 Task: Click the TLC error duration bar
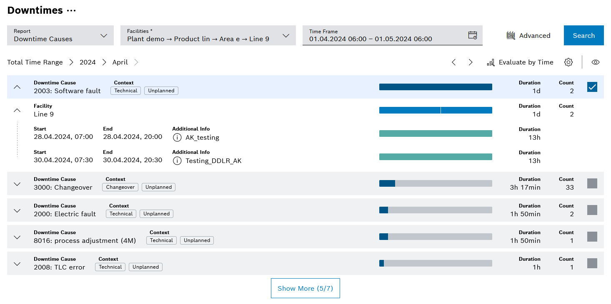pos(436,263)
